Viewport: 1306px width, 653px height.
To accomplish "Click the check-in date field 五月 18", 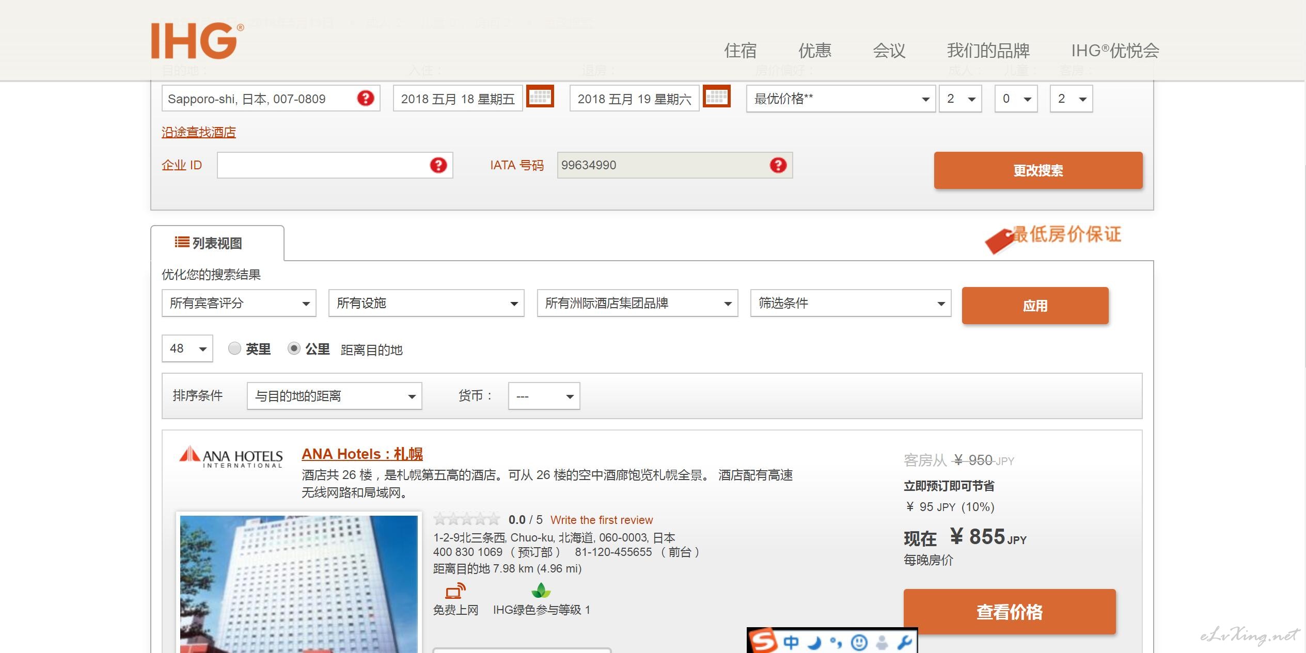I will click(458, 98).
